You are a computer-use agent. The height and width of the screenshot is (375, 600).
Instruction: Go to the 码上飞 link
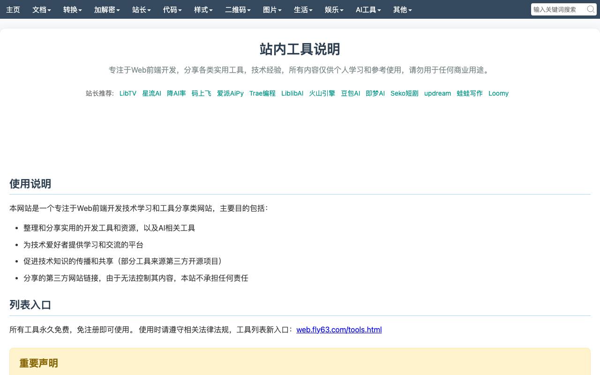(x=201, y=93)
